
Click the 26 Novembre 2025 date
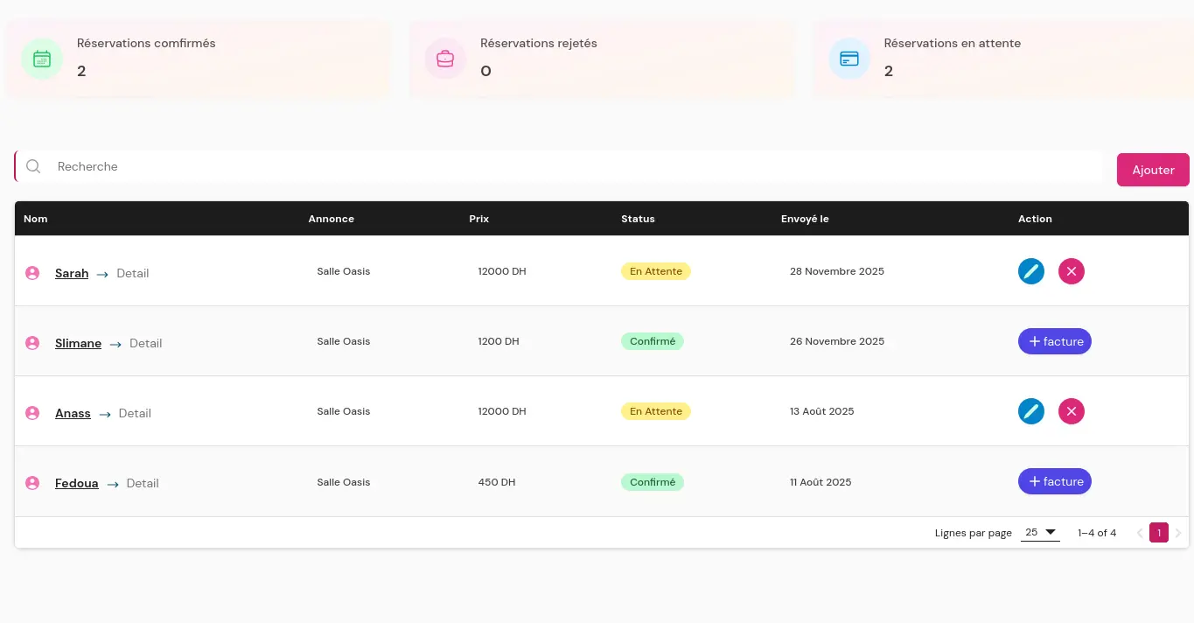pyautogui.click(x=837, y=341)
